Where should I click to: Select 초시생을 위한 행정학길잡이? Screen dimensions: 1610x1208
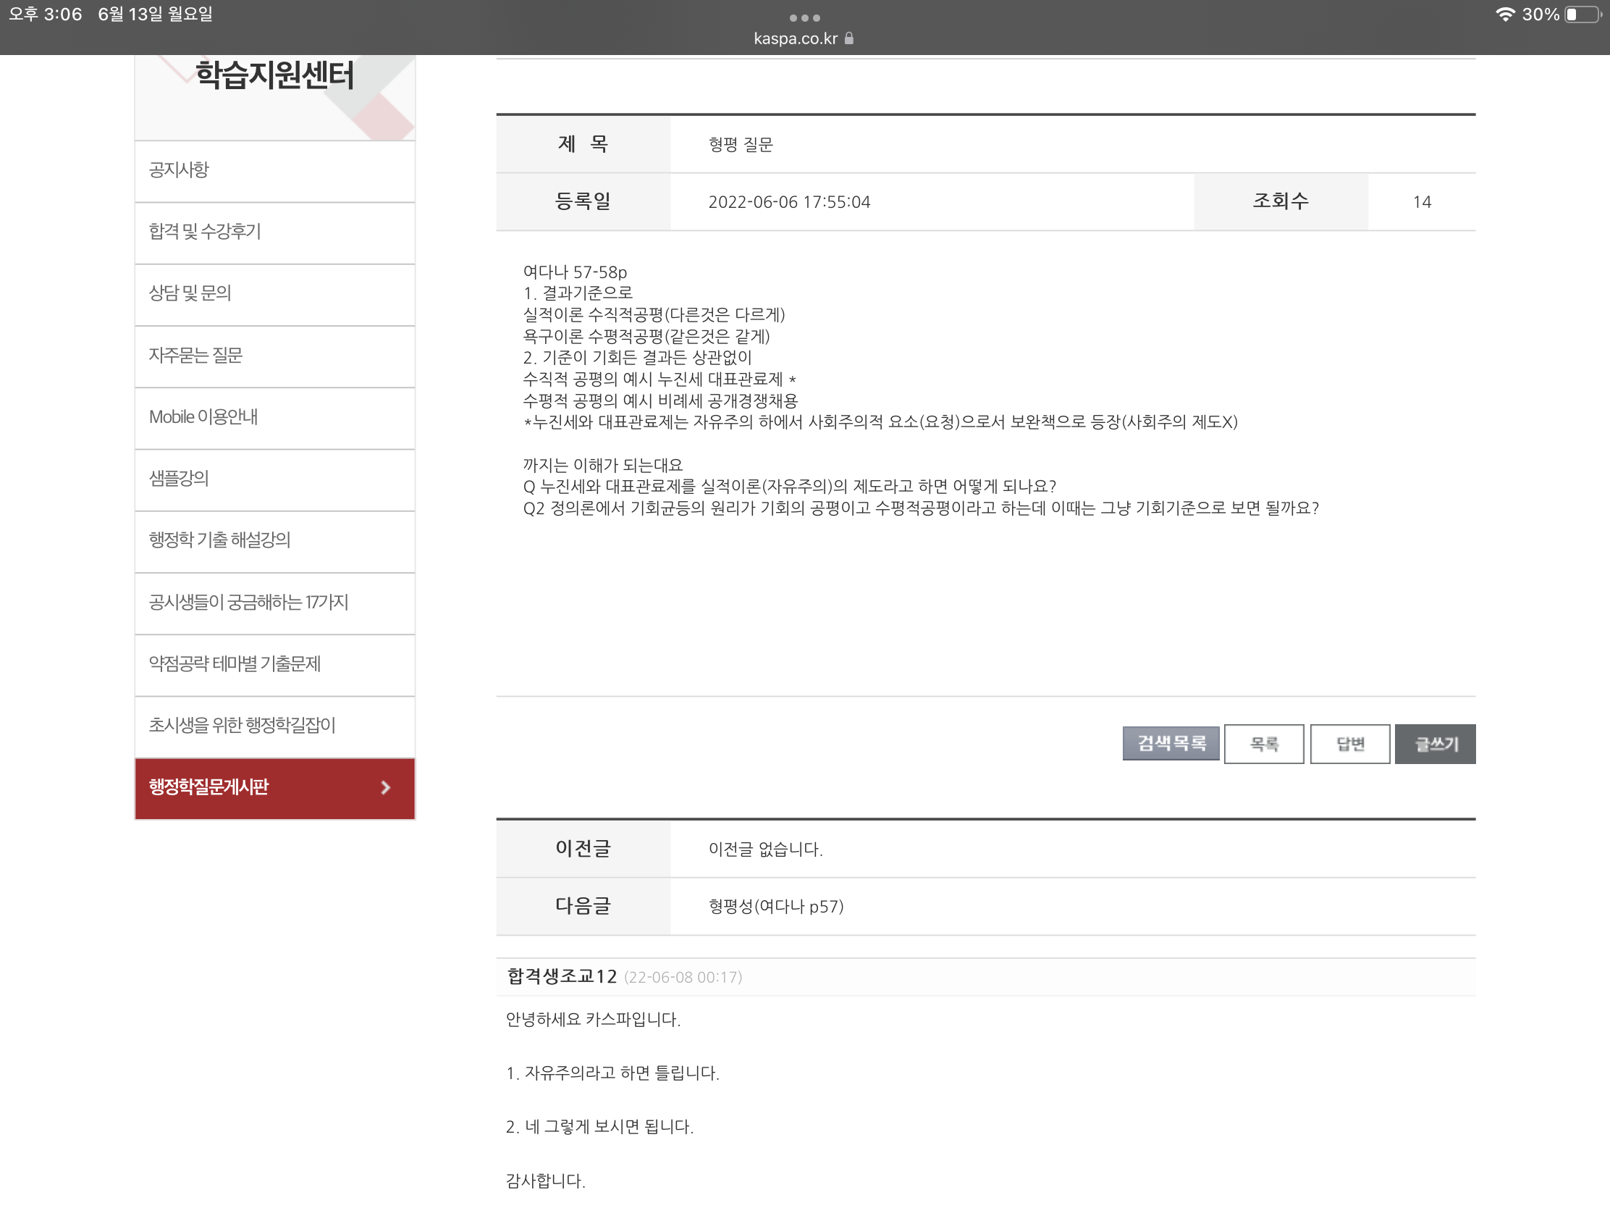coord(242,724)
